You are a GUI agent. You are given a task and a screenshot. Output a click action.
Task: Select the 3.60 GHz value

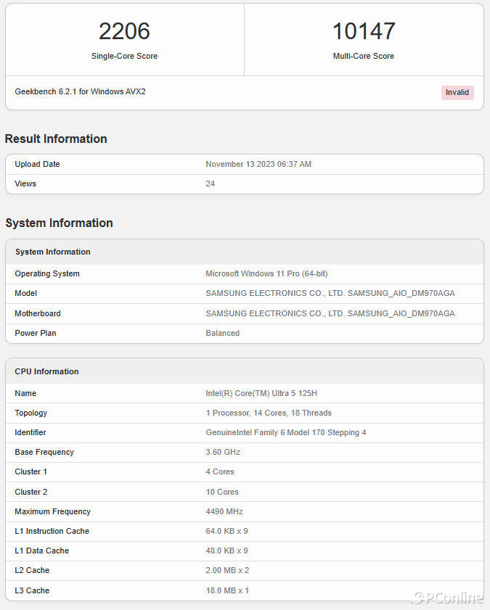coord(223,452)
